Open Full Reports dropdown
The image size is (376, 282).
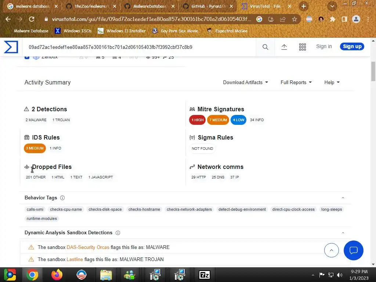[x=296, y=83]
